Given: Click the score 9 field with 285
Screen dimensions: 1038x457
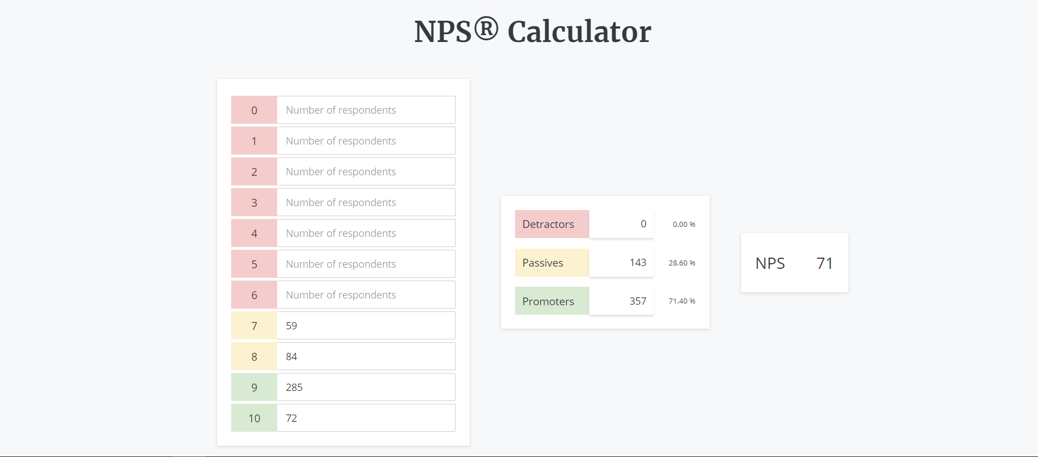Looking at the screenshot, I should click(366, 387).
